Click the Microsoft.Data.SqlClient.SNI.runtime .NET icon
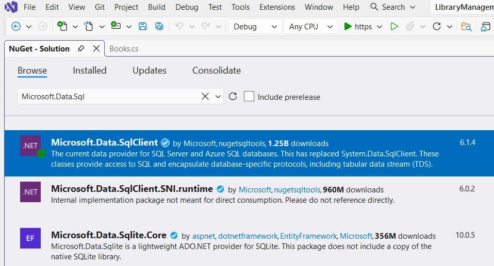 [30, 192]
